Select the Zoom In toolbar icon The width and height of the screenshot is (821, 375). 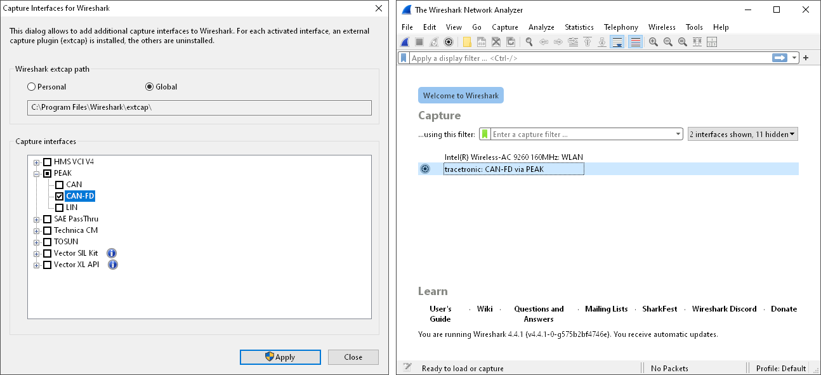coord(652,42)
